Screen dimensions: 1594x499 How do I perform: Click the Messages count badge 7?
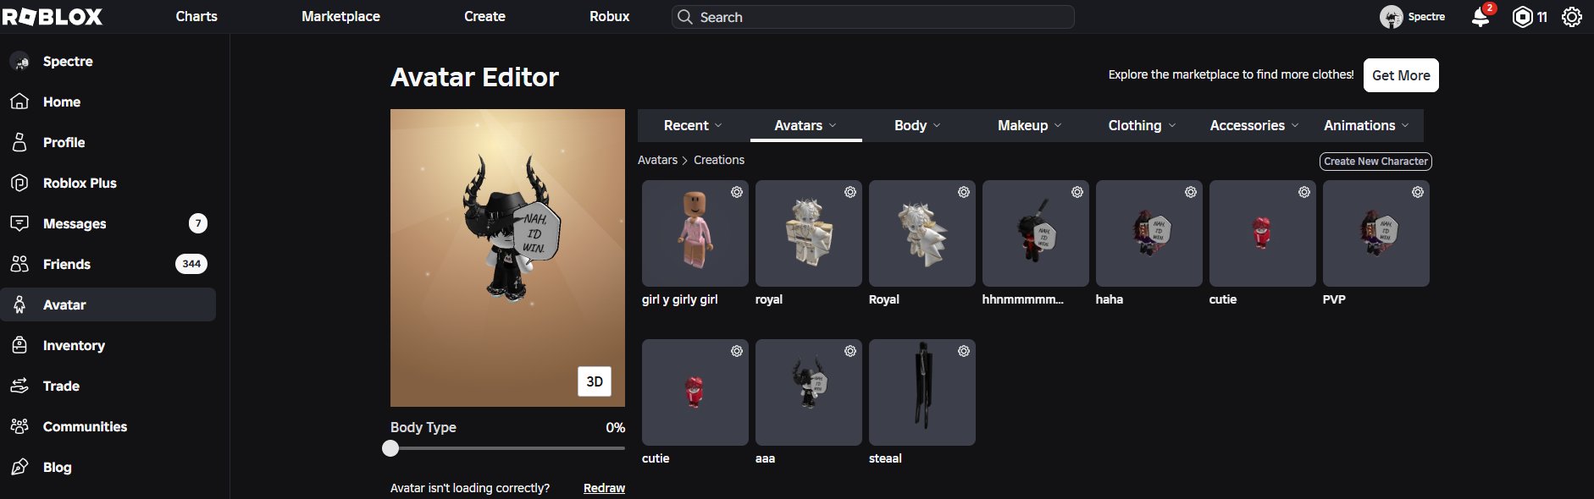click(x=197, y=223)
